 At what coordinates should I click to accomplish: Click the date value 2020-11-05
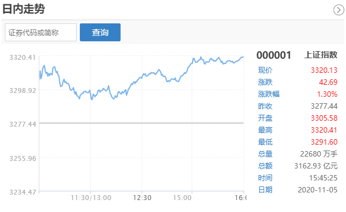pyautogui.click(x=318, y=190)
